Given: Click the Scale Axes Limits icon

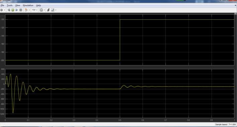Looking at the screenshot, I should click(x=41, y=10).
